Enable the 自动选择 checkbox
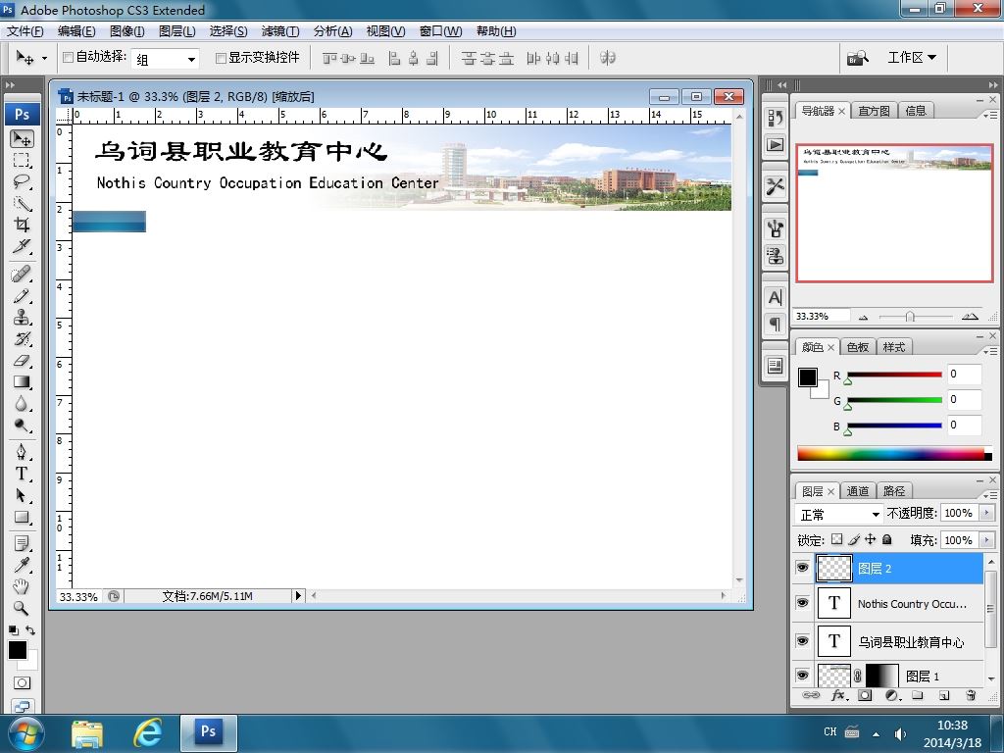1004x753 pixels. (x=68, y=58)
